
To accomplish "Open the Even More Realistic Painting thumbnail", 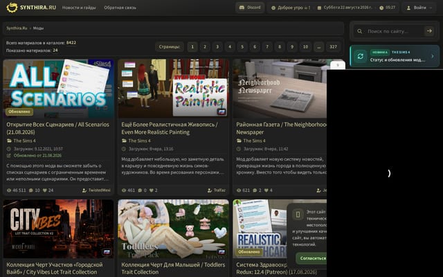I will [x=173, y=88].
